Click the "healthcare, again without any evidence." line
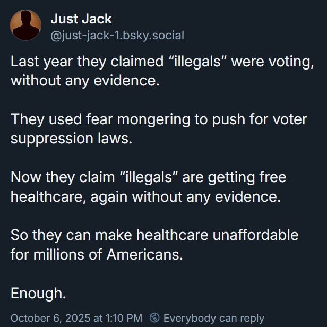Screen dimensions: 327x327 [x=144, y=196]
